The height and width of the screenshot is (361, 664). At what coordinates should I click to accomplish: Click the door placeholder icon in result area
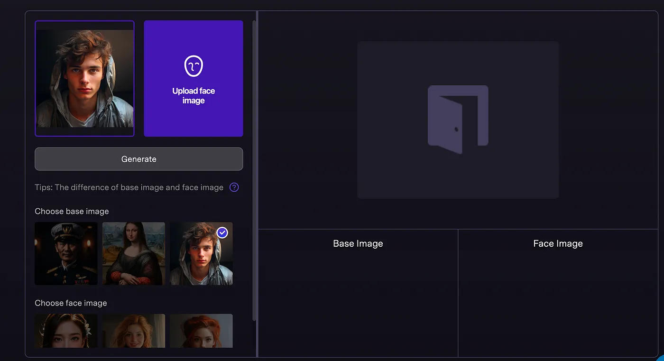458,120
